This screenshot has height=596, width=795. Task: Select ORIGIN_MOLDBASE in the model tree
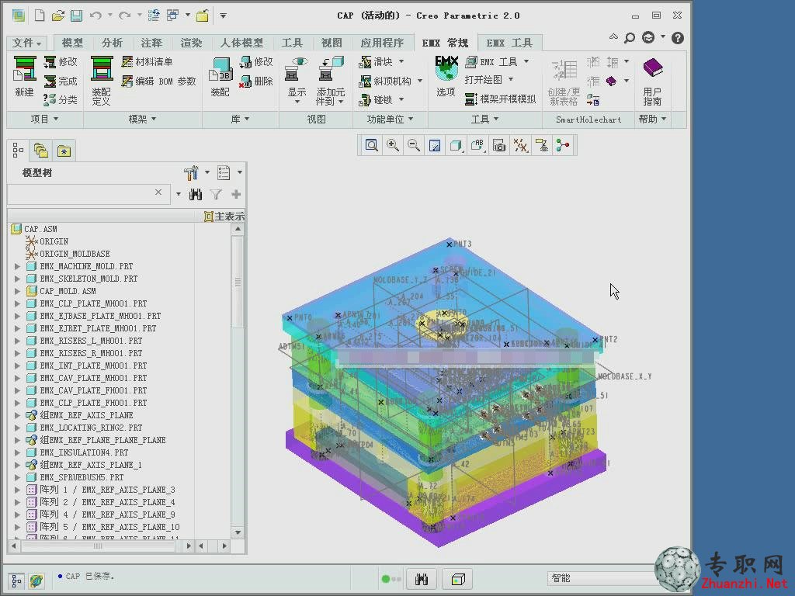(x=75, y=254)
